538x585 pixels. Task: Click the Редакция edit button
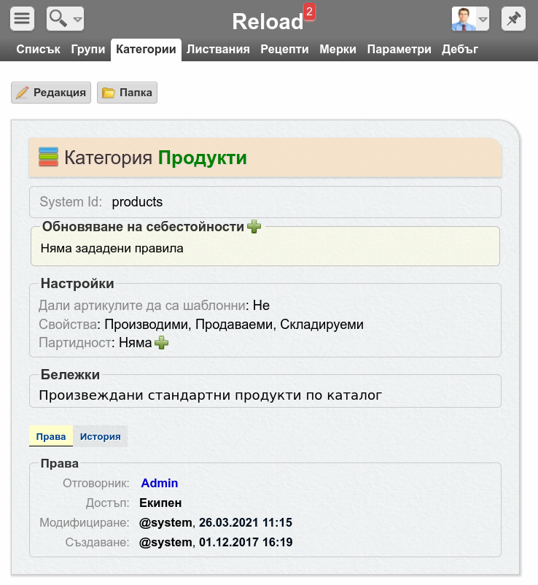point(51,93)
